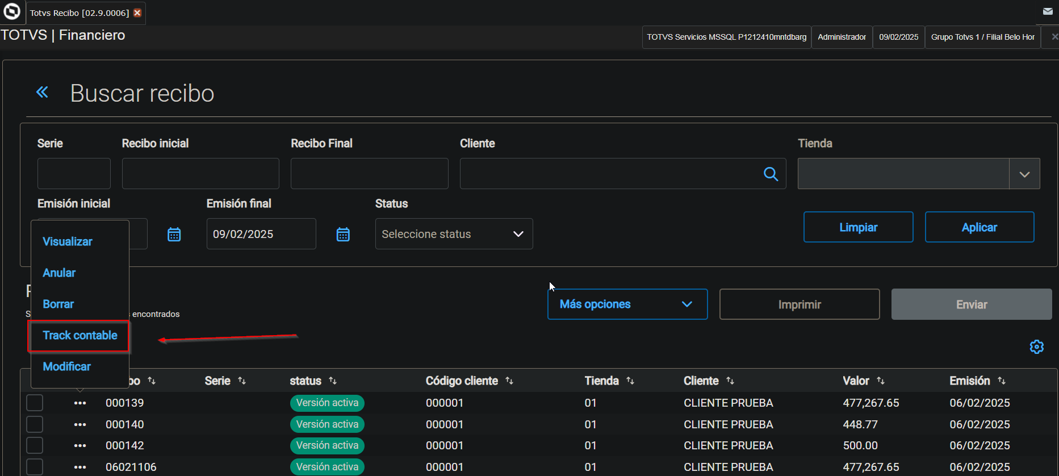This screenshot has height=476, width=1059.
Task: Sort table by Emisión column
Action: tap(1002, 381)
